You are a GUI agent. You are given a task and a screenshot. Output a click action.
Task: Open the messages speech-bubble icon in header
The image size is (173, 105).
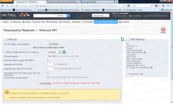point(28,15)
